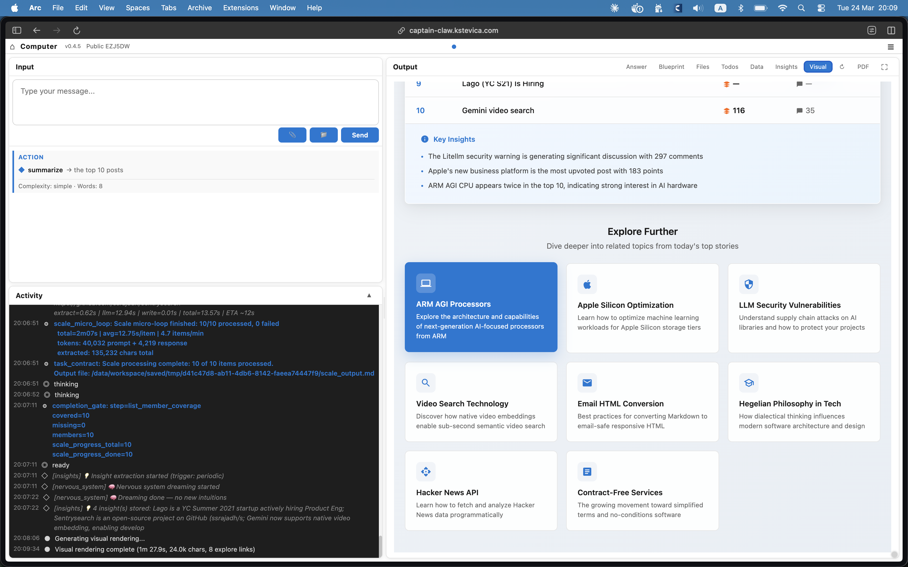Open the Files tab
Viewport: 908px width, 567px height.
(702, 67)
